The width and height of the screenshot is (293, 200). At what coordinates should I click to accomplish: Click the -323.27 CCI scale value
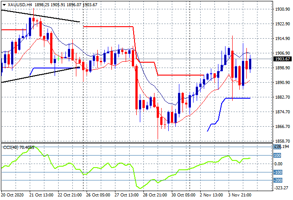(281, 188)
